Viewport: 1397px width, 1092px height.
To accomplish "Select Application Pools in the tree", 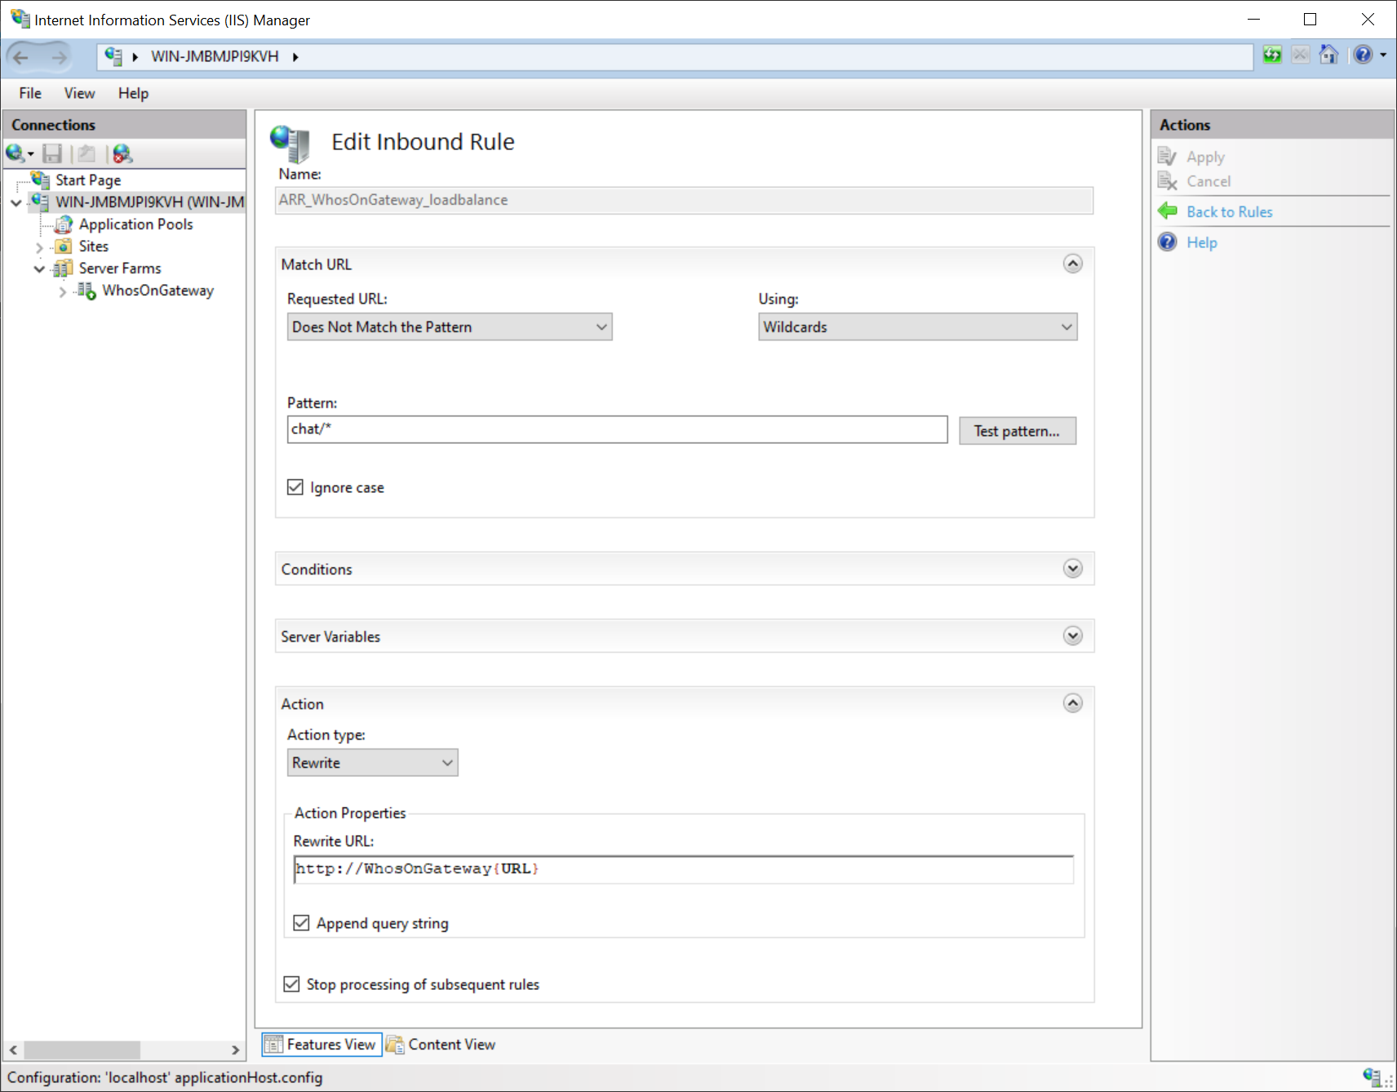I will (135, 224).
